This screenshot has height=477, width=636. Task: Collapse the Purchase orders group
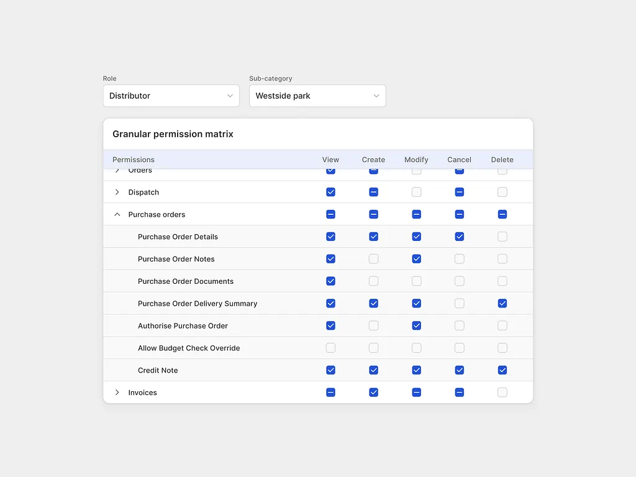click(x=117, y=215)
